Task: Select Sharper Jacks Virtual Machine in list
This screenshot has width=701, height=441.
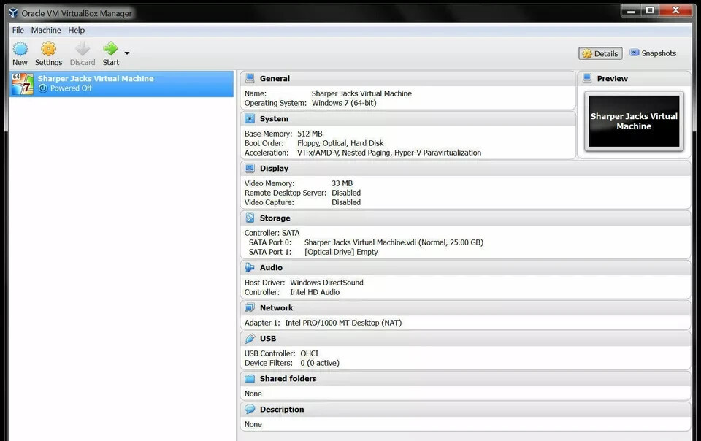Action: (121, 83)
